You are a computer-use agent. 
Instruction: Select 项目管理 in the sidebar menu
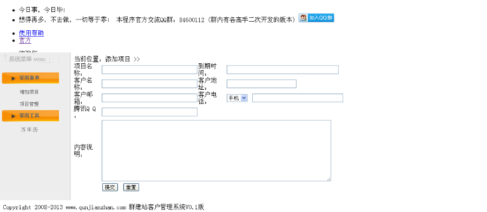[x=29, y=104]
